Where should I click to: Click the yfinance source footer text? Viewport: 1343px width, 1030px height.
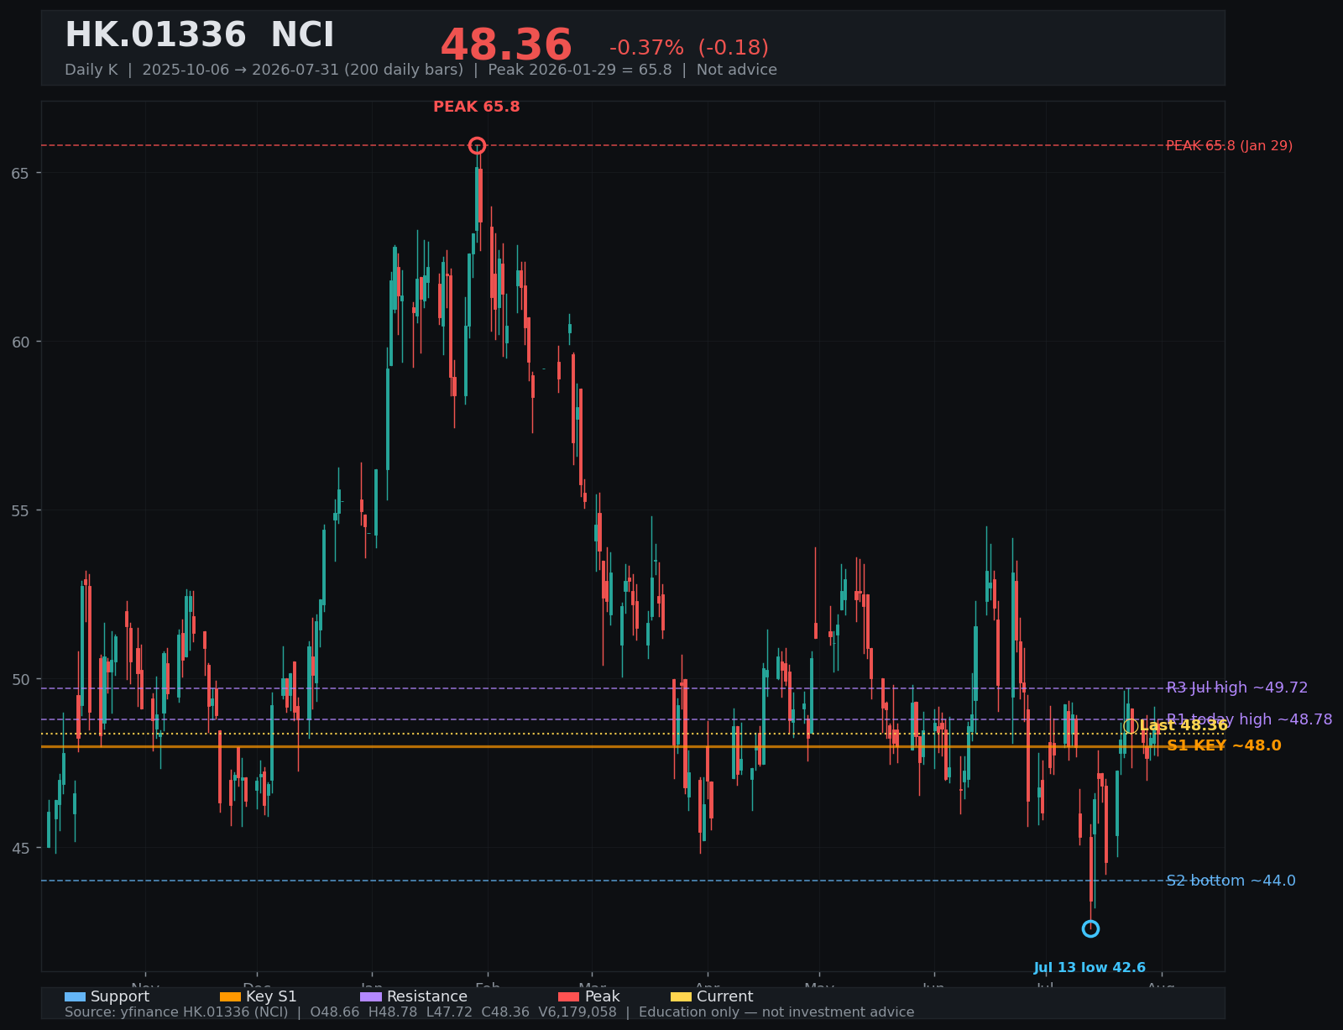[x=489, y=1012]
